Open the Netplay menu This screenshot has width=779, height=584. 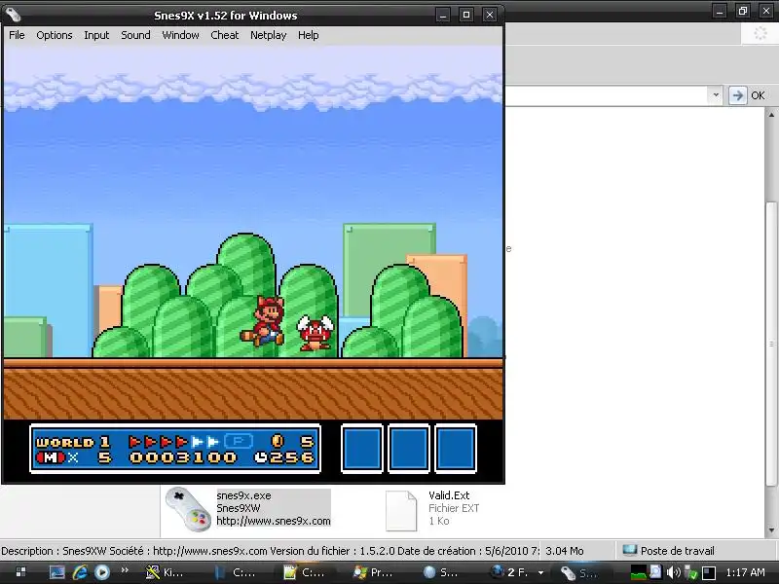tap(269, 35)
